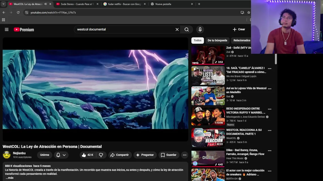Open options for the Canelo Álvarez video
323x181 pixels.
click(270, 68)
